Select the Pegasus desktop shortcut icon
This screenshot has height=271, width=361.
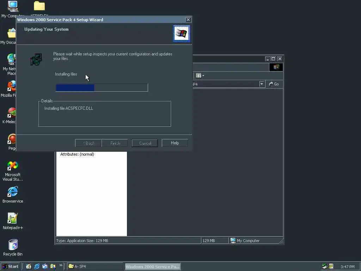12,139
